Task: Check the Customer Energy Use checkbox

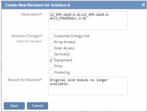Action: click(51, 36)
